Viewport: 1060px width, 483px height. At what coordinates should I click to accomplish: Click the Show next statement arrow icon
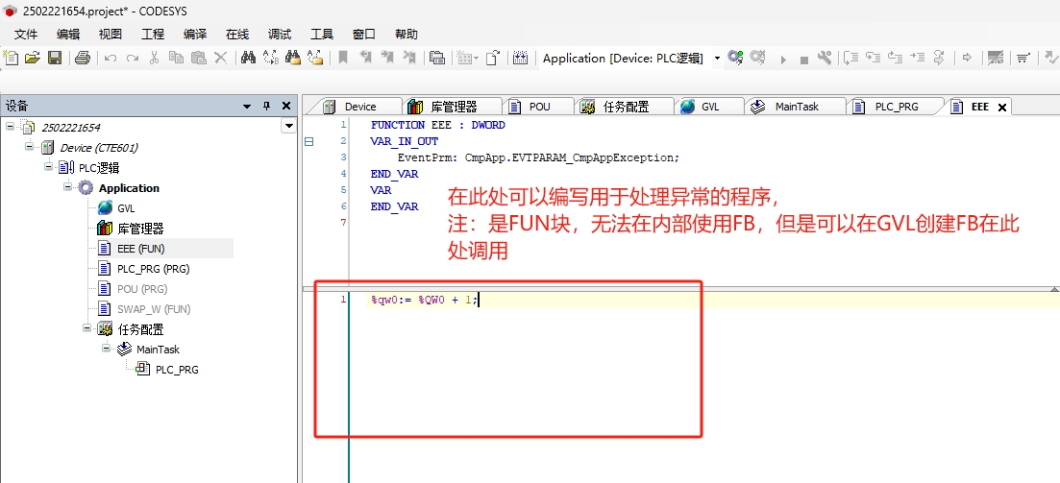(x=967, y=59)
